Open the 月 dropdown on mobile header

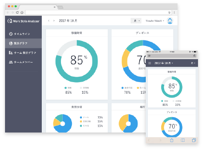pyautogui.click(x=193, y=63)
